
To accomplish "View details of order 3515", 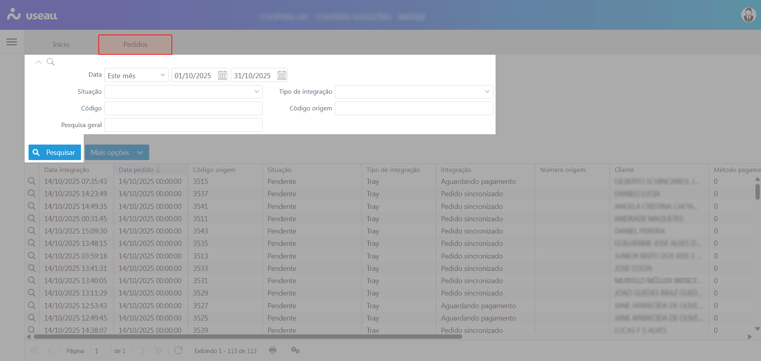I will [32, 181].
